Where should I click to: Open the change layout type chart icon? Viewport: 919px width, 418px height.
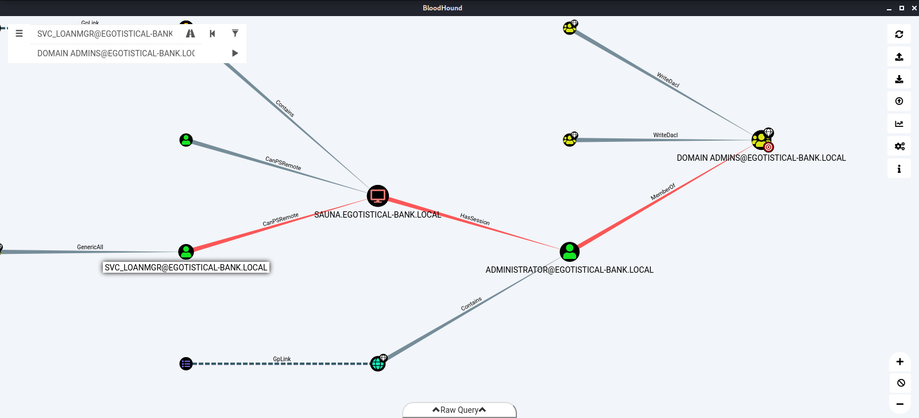pos(899,123)
